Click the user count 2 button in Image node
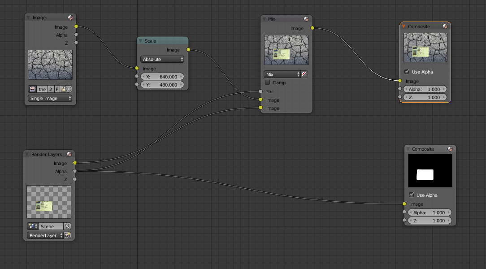Viewport: 486px width, 269px height. click(51, 89)
